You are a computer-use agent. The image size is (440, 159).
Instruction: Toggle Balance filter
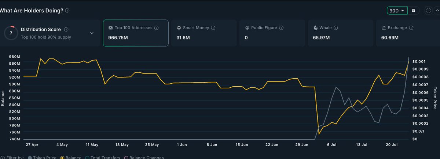click(x=71, y=158)
